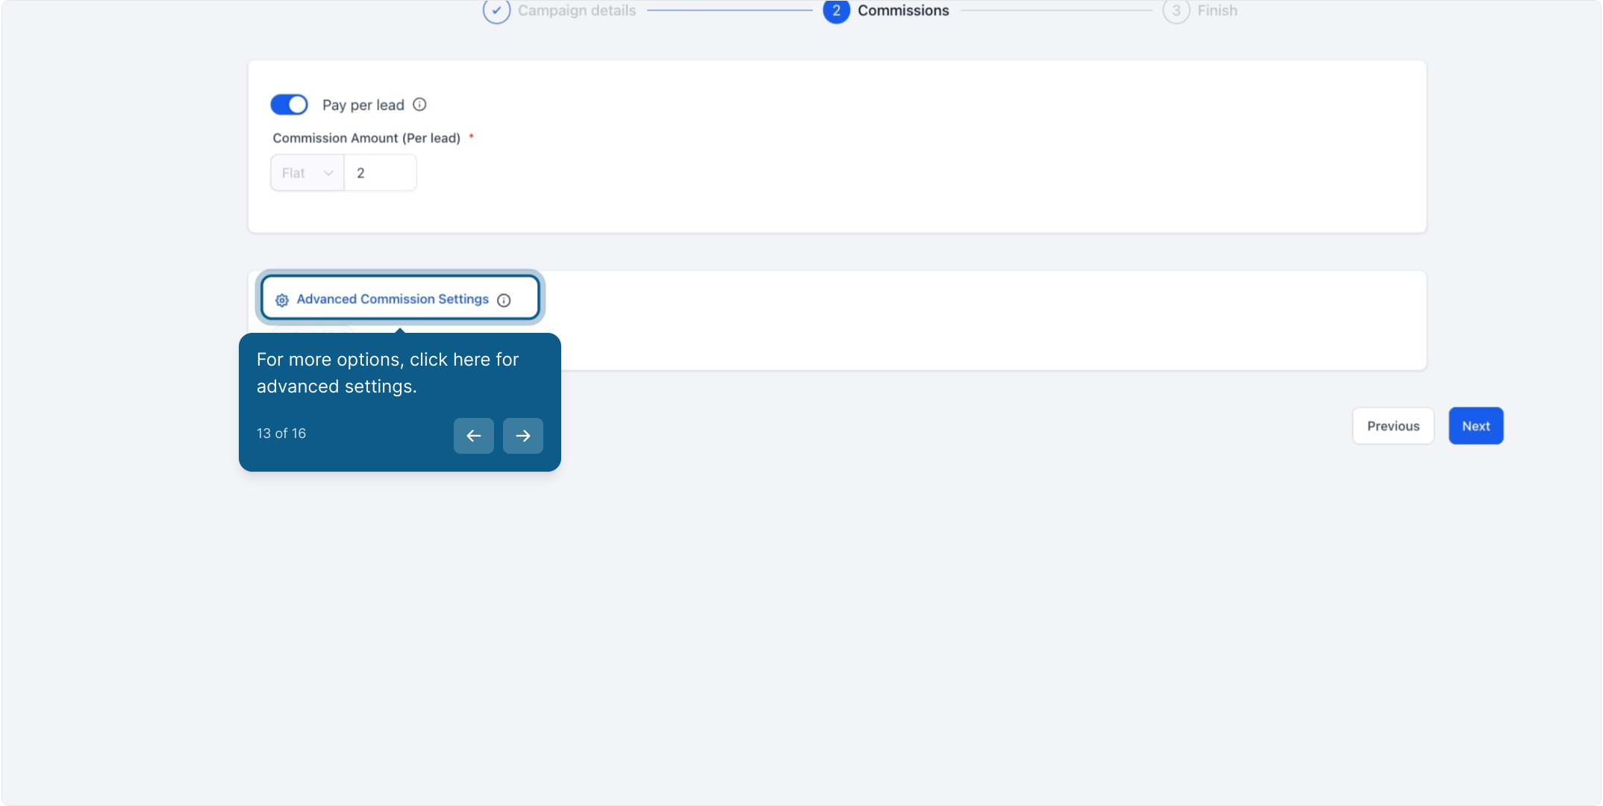Go to previous tour step with left arrow

tap(474, 436)
